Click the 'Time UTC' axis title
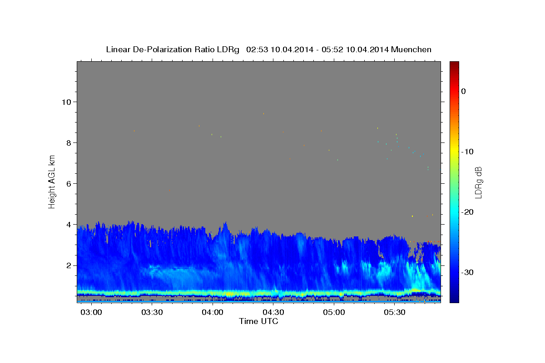Image resolution: width=545 pixels, height=363 pixels. 258,321
